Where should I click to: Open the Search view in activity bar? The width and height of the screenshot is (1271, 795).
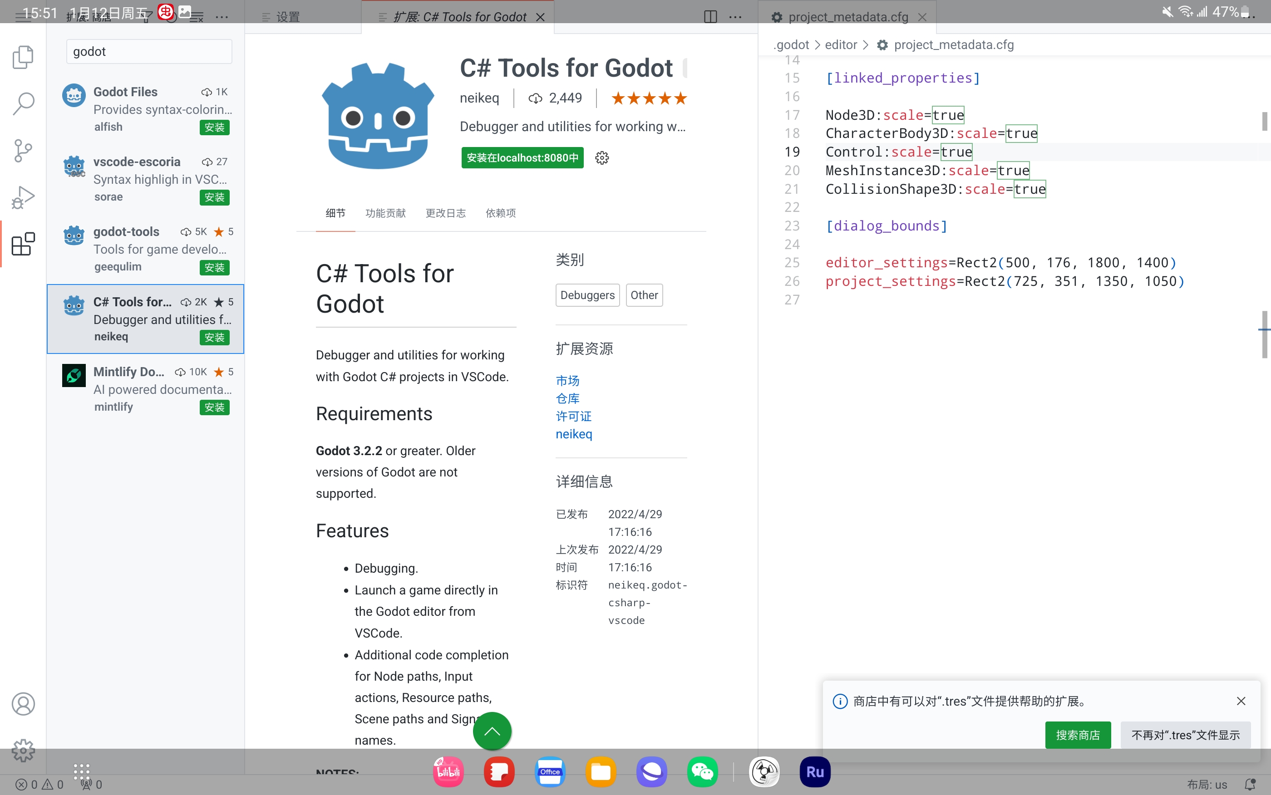pos(23,103)
